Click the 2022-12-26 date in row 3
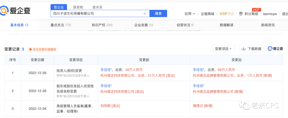288x118 pixels. pyautogui.click(x=38, y=109)
